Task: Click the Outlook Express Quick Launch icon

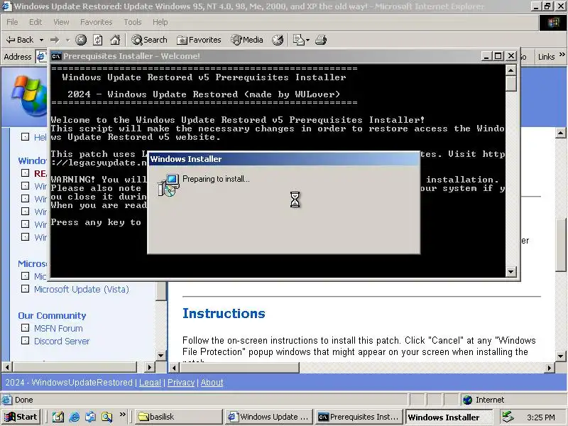Action: (90, 417)
